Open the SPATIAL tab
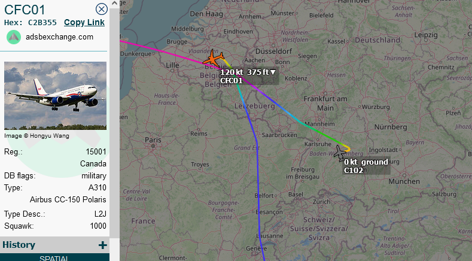Image resolution: width=472 pixels, height=261 pixels. click(x=54, y=257)
